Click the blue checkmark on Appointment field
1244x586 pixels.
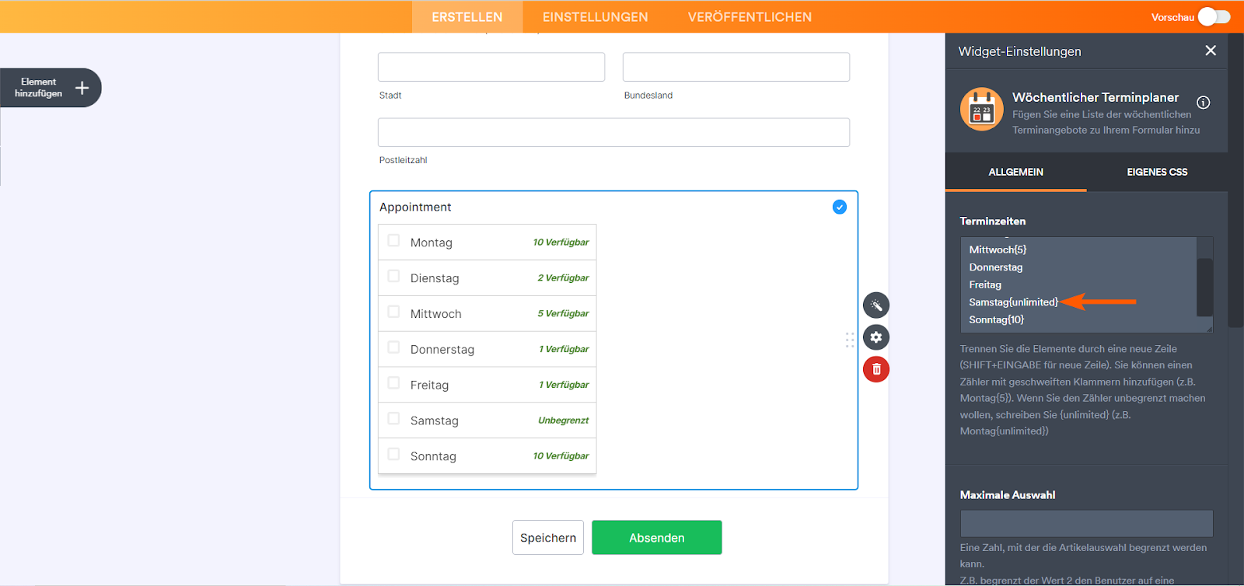(840, 207)
